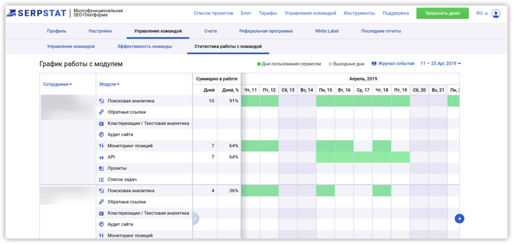Click the Журнал событий book icon
This screenshot has height=244, width=513.
374,64
